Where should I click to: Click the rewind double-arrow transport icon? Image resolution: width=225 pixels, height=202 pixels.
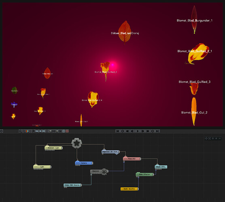point(127,131)
